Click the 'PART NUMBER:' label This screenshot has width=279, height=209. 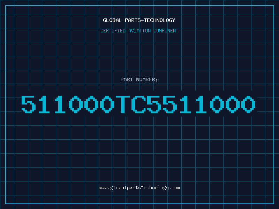click(139, 79)
